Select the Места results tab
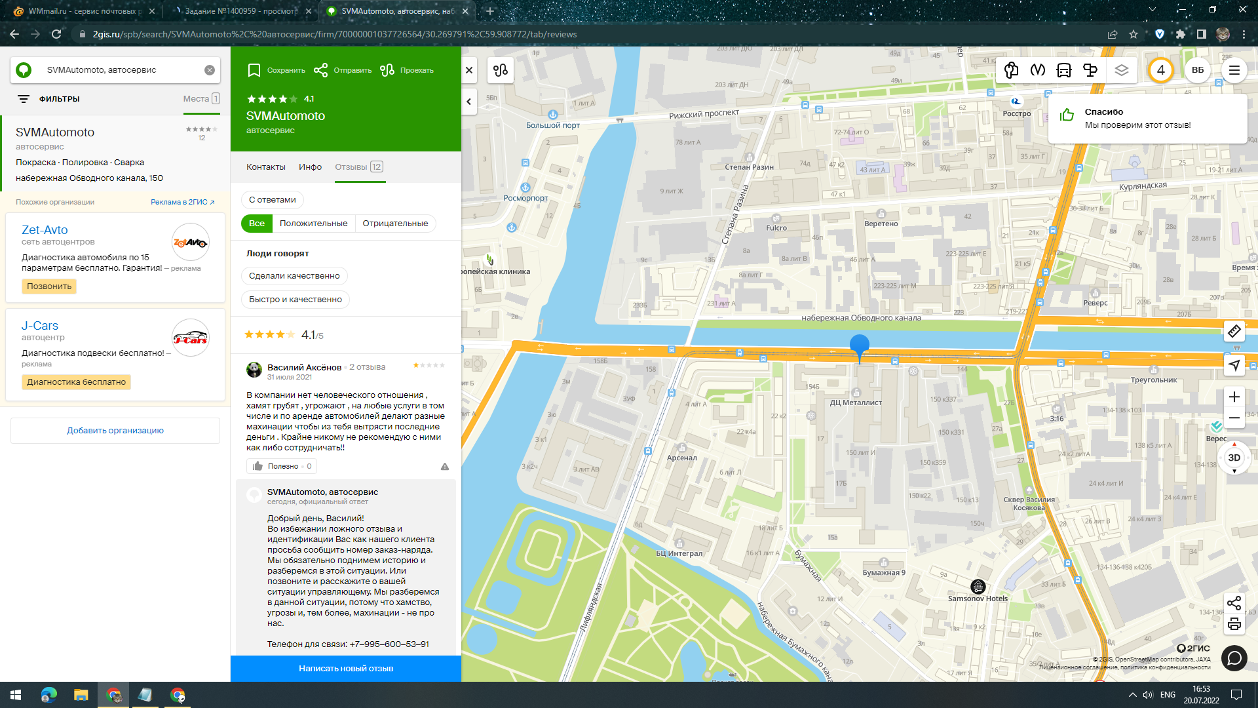 201,99
